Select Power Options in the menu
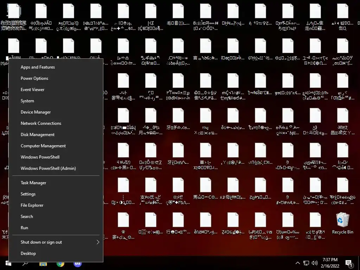This screenshot has height=270, width=360. coord(56,78)
